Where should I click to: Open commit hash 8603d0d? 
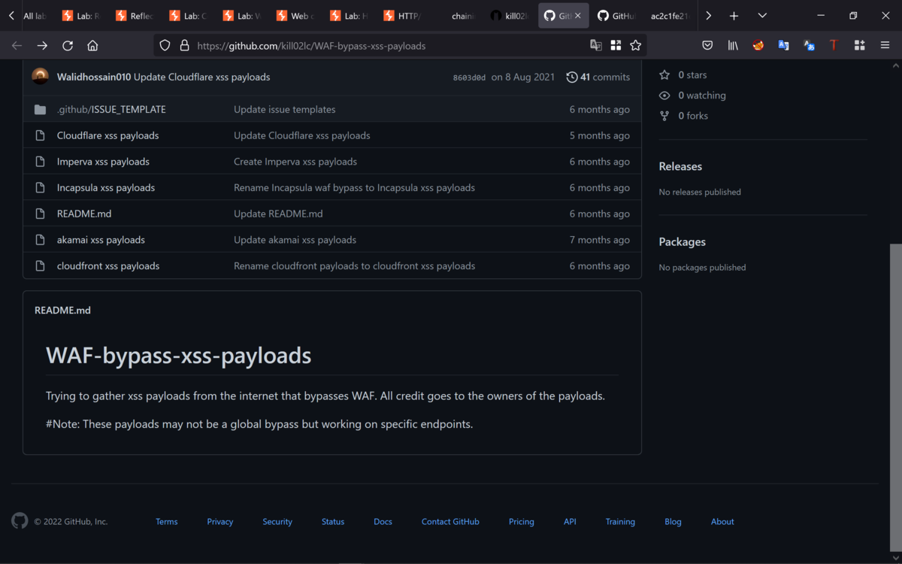[x=469, y=77]
